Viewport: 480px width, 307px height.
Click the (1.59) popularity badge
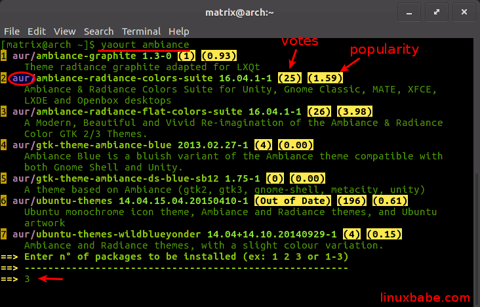tap(325, 79)
